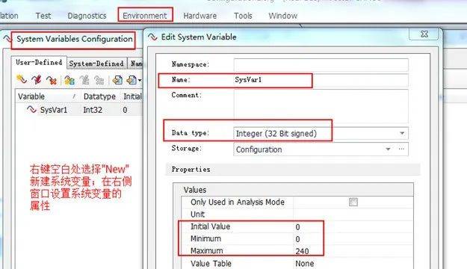Click the greyed Edit struct icon

[84, 80]
